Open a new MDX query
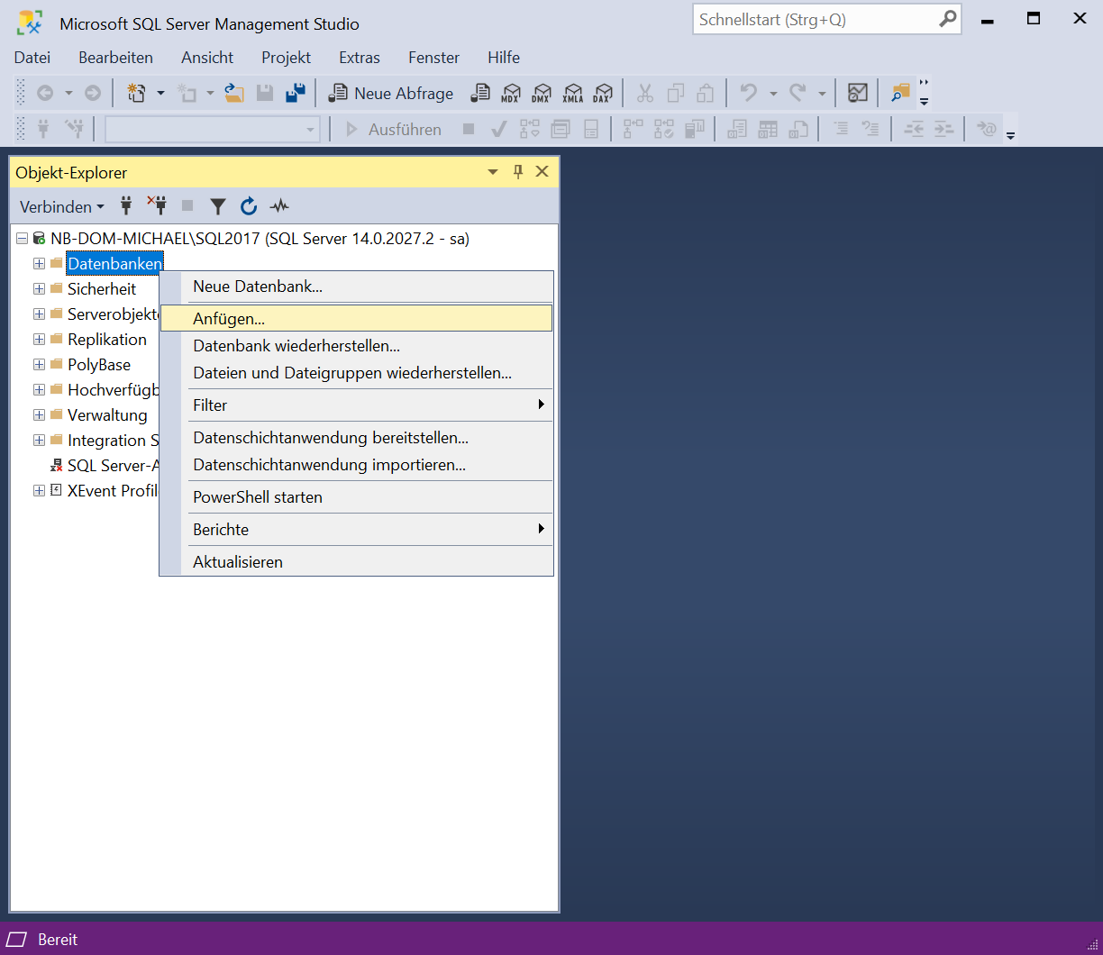The height and width of the screenshot is (955, 1103). click(511, 93)
